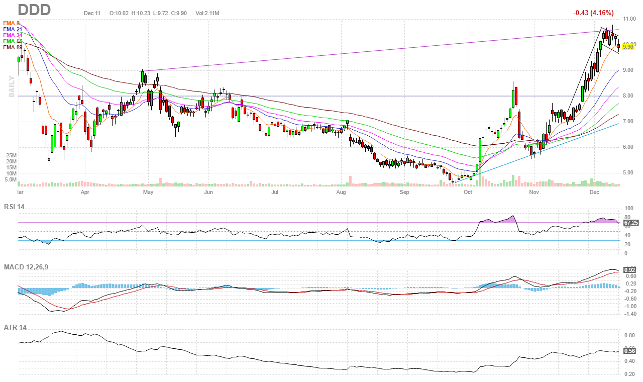The image size is (643, 382).
Task: Select the EMA 21 legend entry
Action: tap(13, 29)
